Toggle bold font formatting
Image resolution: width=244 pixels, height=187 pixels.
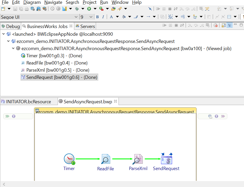click(x=97, y=17)
